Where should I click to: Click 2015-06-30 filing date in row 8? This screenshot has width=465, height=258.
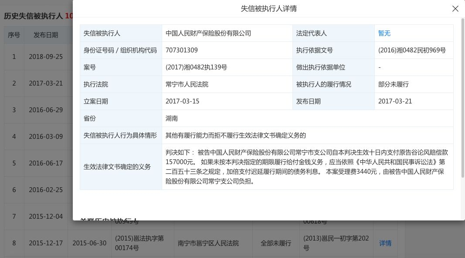coord(89,243)
